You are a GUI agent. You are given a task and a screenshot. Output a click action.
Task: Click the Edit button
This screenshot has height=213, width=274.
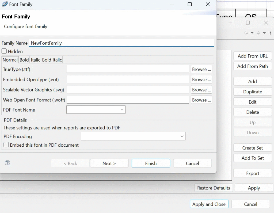pyautogui.click(x=253, y=102)
